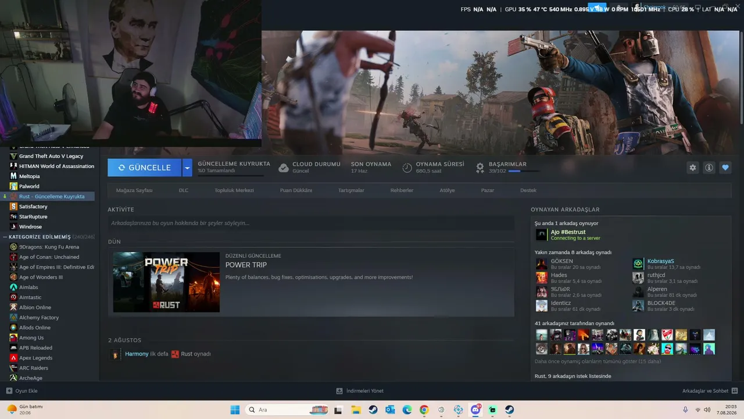The image size is (744, 419).
Task: Open game settings gear icon
Action: tap(693, 168)
